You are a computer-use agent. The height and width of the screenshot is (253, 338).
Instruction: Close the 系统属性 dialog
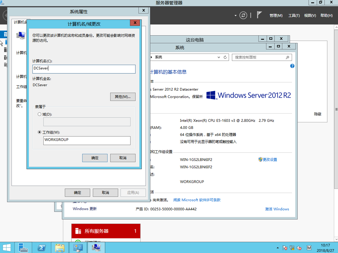point(143,11)
